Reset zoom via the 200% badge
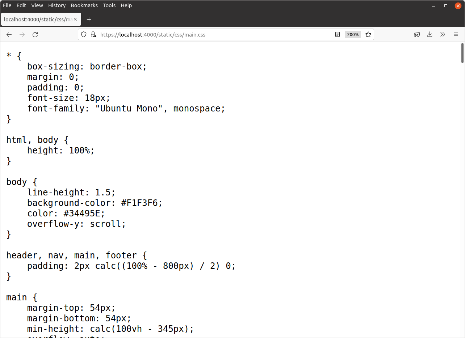This screenshot has width=465, height=338. 353,35
